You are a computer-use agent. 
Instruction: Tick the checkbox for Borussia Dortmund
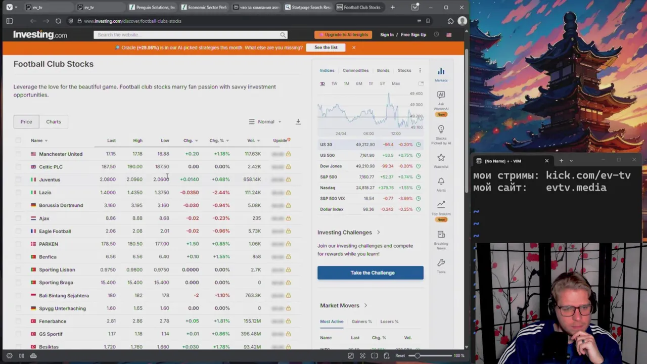18,205
